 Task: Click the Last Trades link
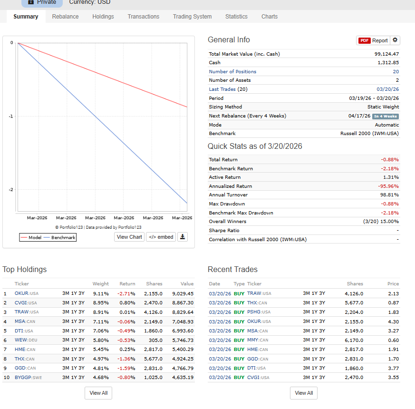(x=222, y=89)
